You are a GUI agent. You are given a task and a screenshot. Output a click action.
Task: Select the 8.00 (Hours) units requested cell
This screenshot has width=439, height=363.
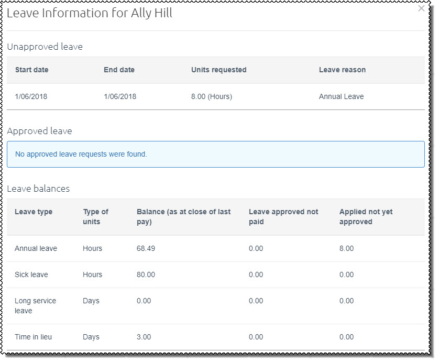211,96
